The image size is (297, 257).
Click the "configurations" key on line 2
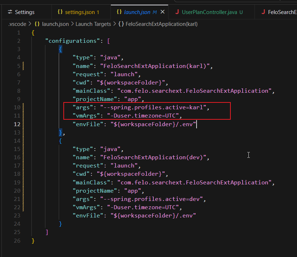point(73,41)
